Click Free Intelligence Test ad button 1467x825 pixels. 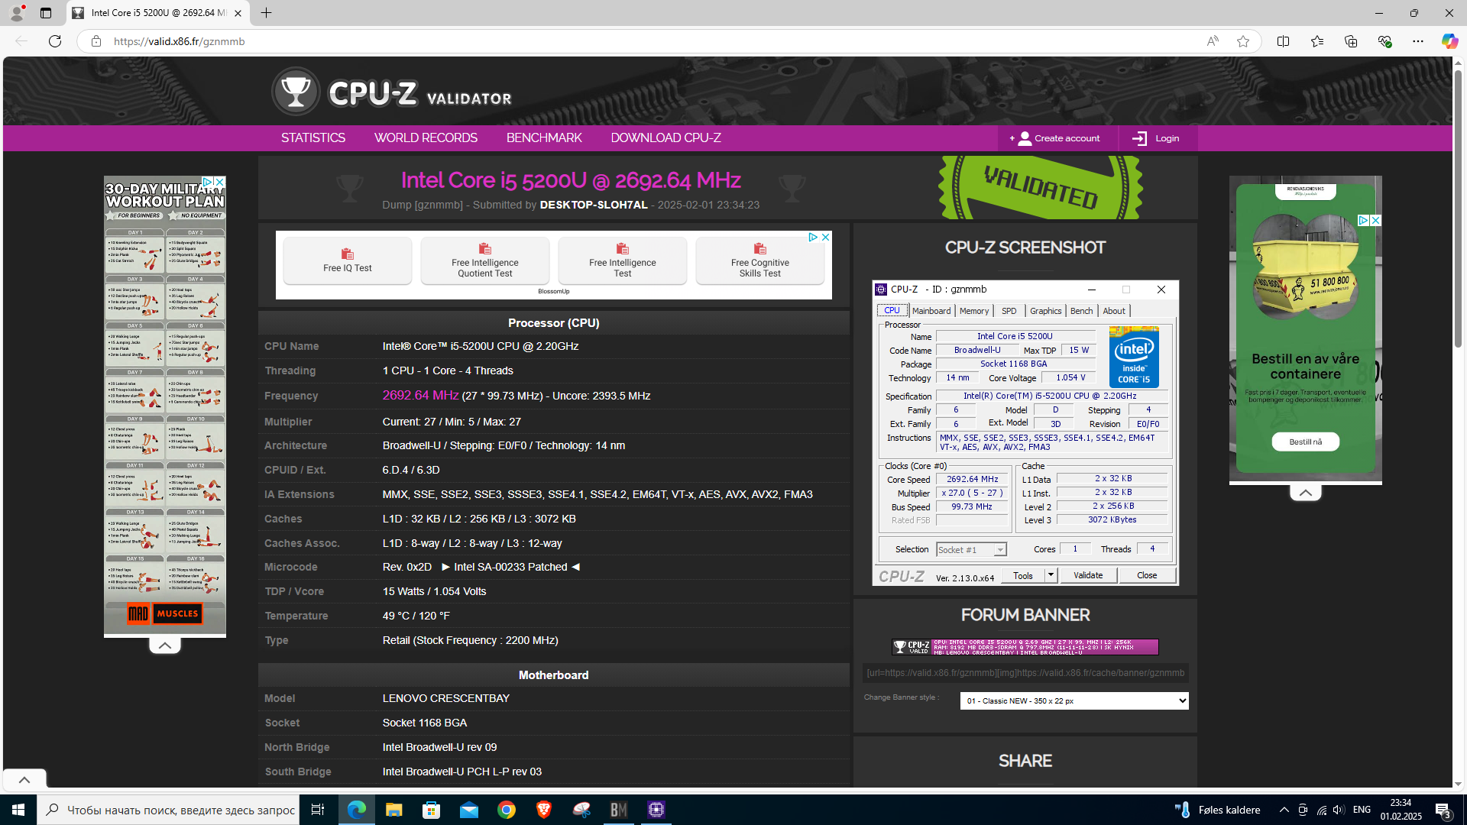click(623, 260)
